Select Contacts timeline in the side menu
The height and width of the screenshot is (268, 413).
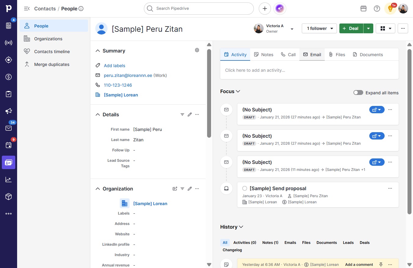pos(54,52)
